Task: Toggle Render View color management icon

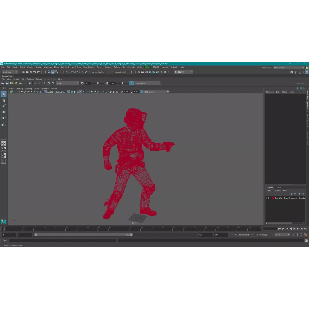Action: tap(131, 83)
